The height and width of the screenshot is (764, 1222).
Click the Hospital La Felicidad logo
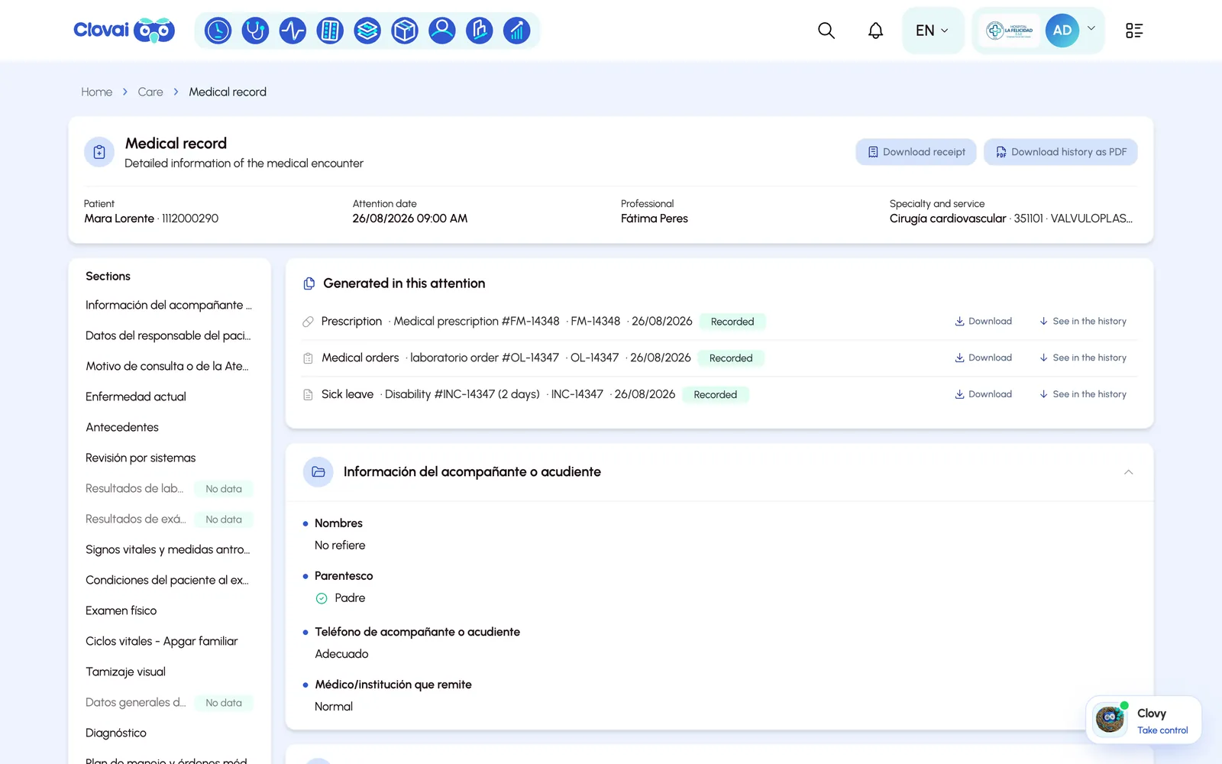(1010, 31)
